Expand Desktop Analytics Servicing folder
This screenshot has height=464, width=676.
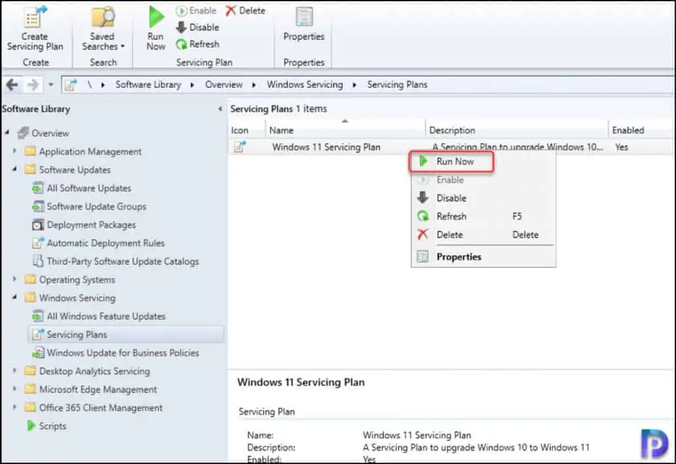15,370
